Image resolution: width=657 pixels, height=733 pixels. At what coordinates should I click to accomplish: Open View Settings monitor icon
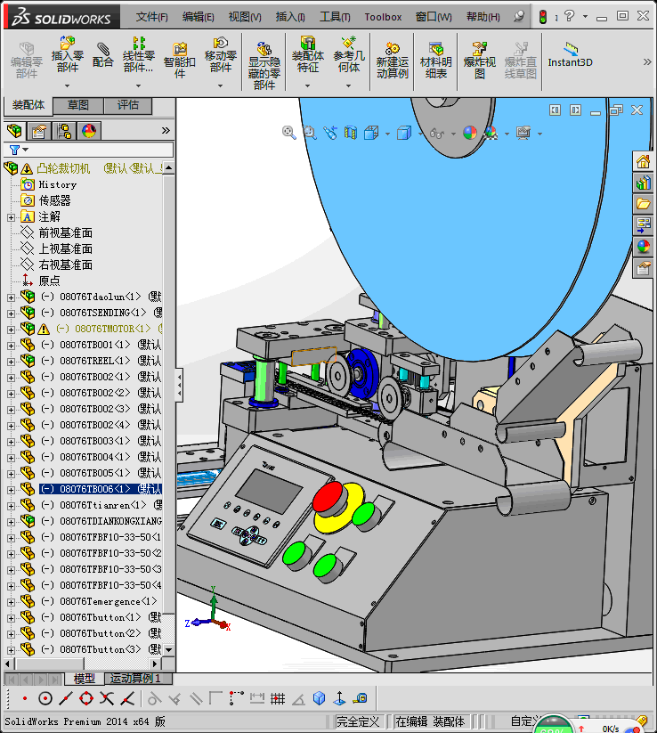pos(523,134)
